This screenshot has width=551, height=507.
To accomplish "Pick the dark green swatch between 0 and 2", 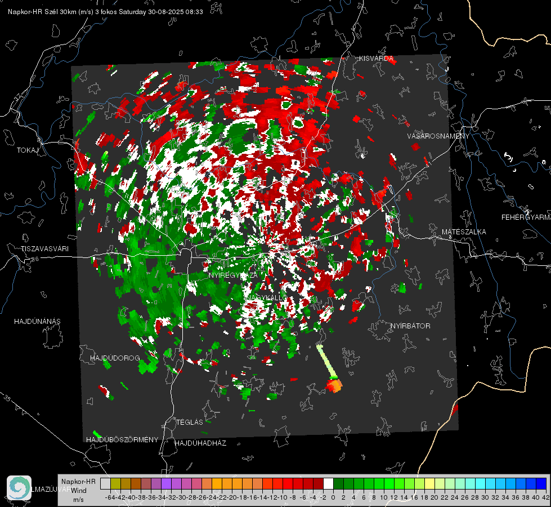I will click(338, 484).
